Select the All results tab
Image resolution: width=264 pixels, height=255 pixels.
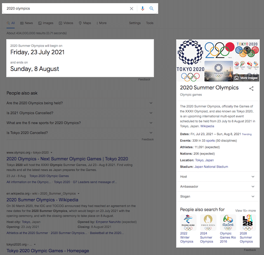[x=11, y=23]
